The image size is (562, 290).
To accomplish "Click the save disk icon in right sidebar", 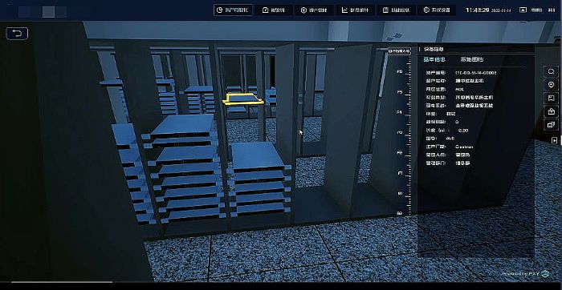I will (x=552, y=98).
